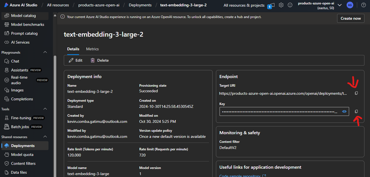Click the Target URI text

[x=283, y=93]
